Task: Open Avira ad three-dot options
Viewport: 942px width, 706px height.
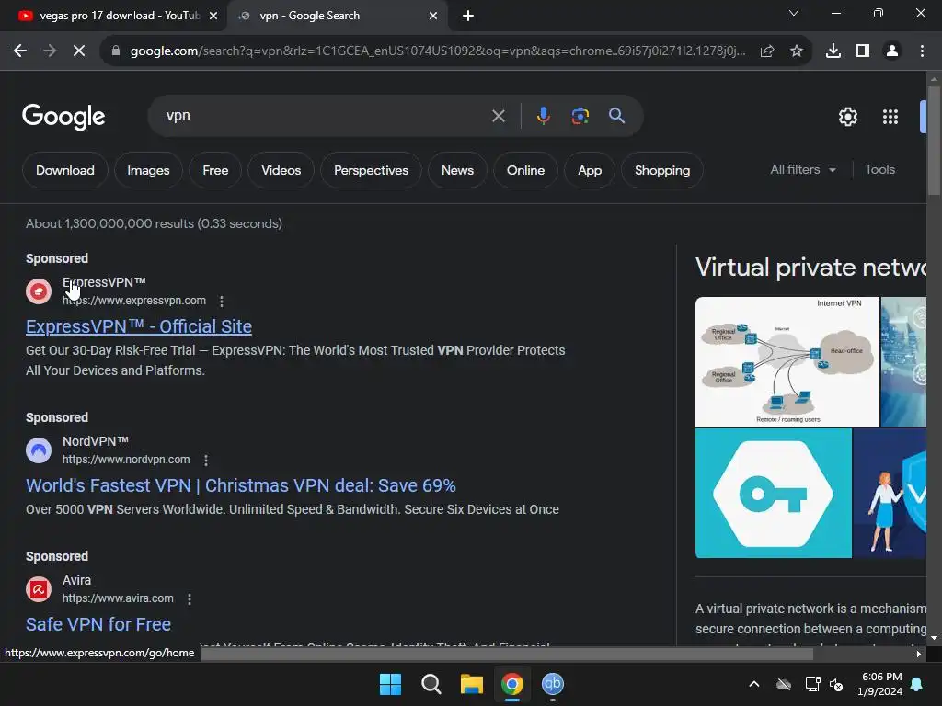Action: click(190, 598)
